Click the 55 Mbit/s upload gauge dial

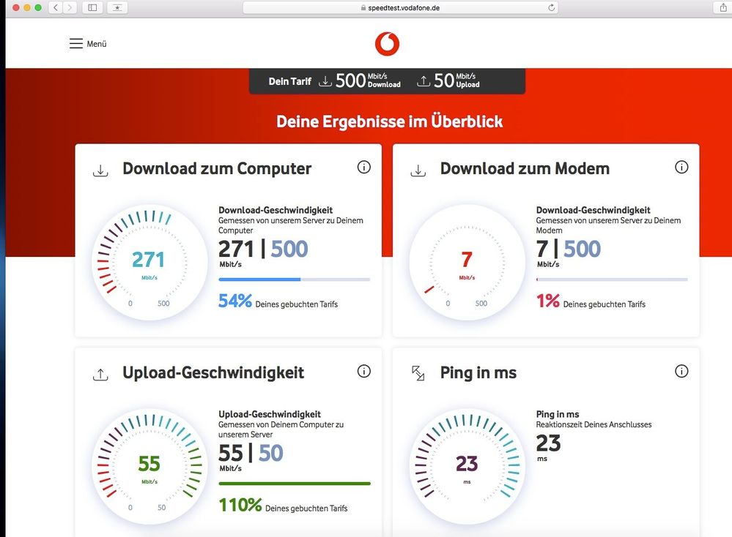149,467
